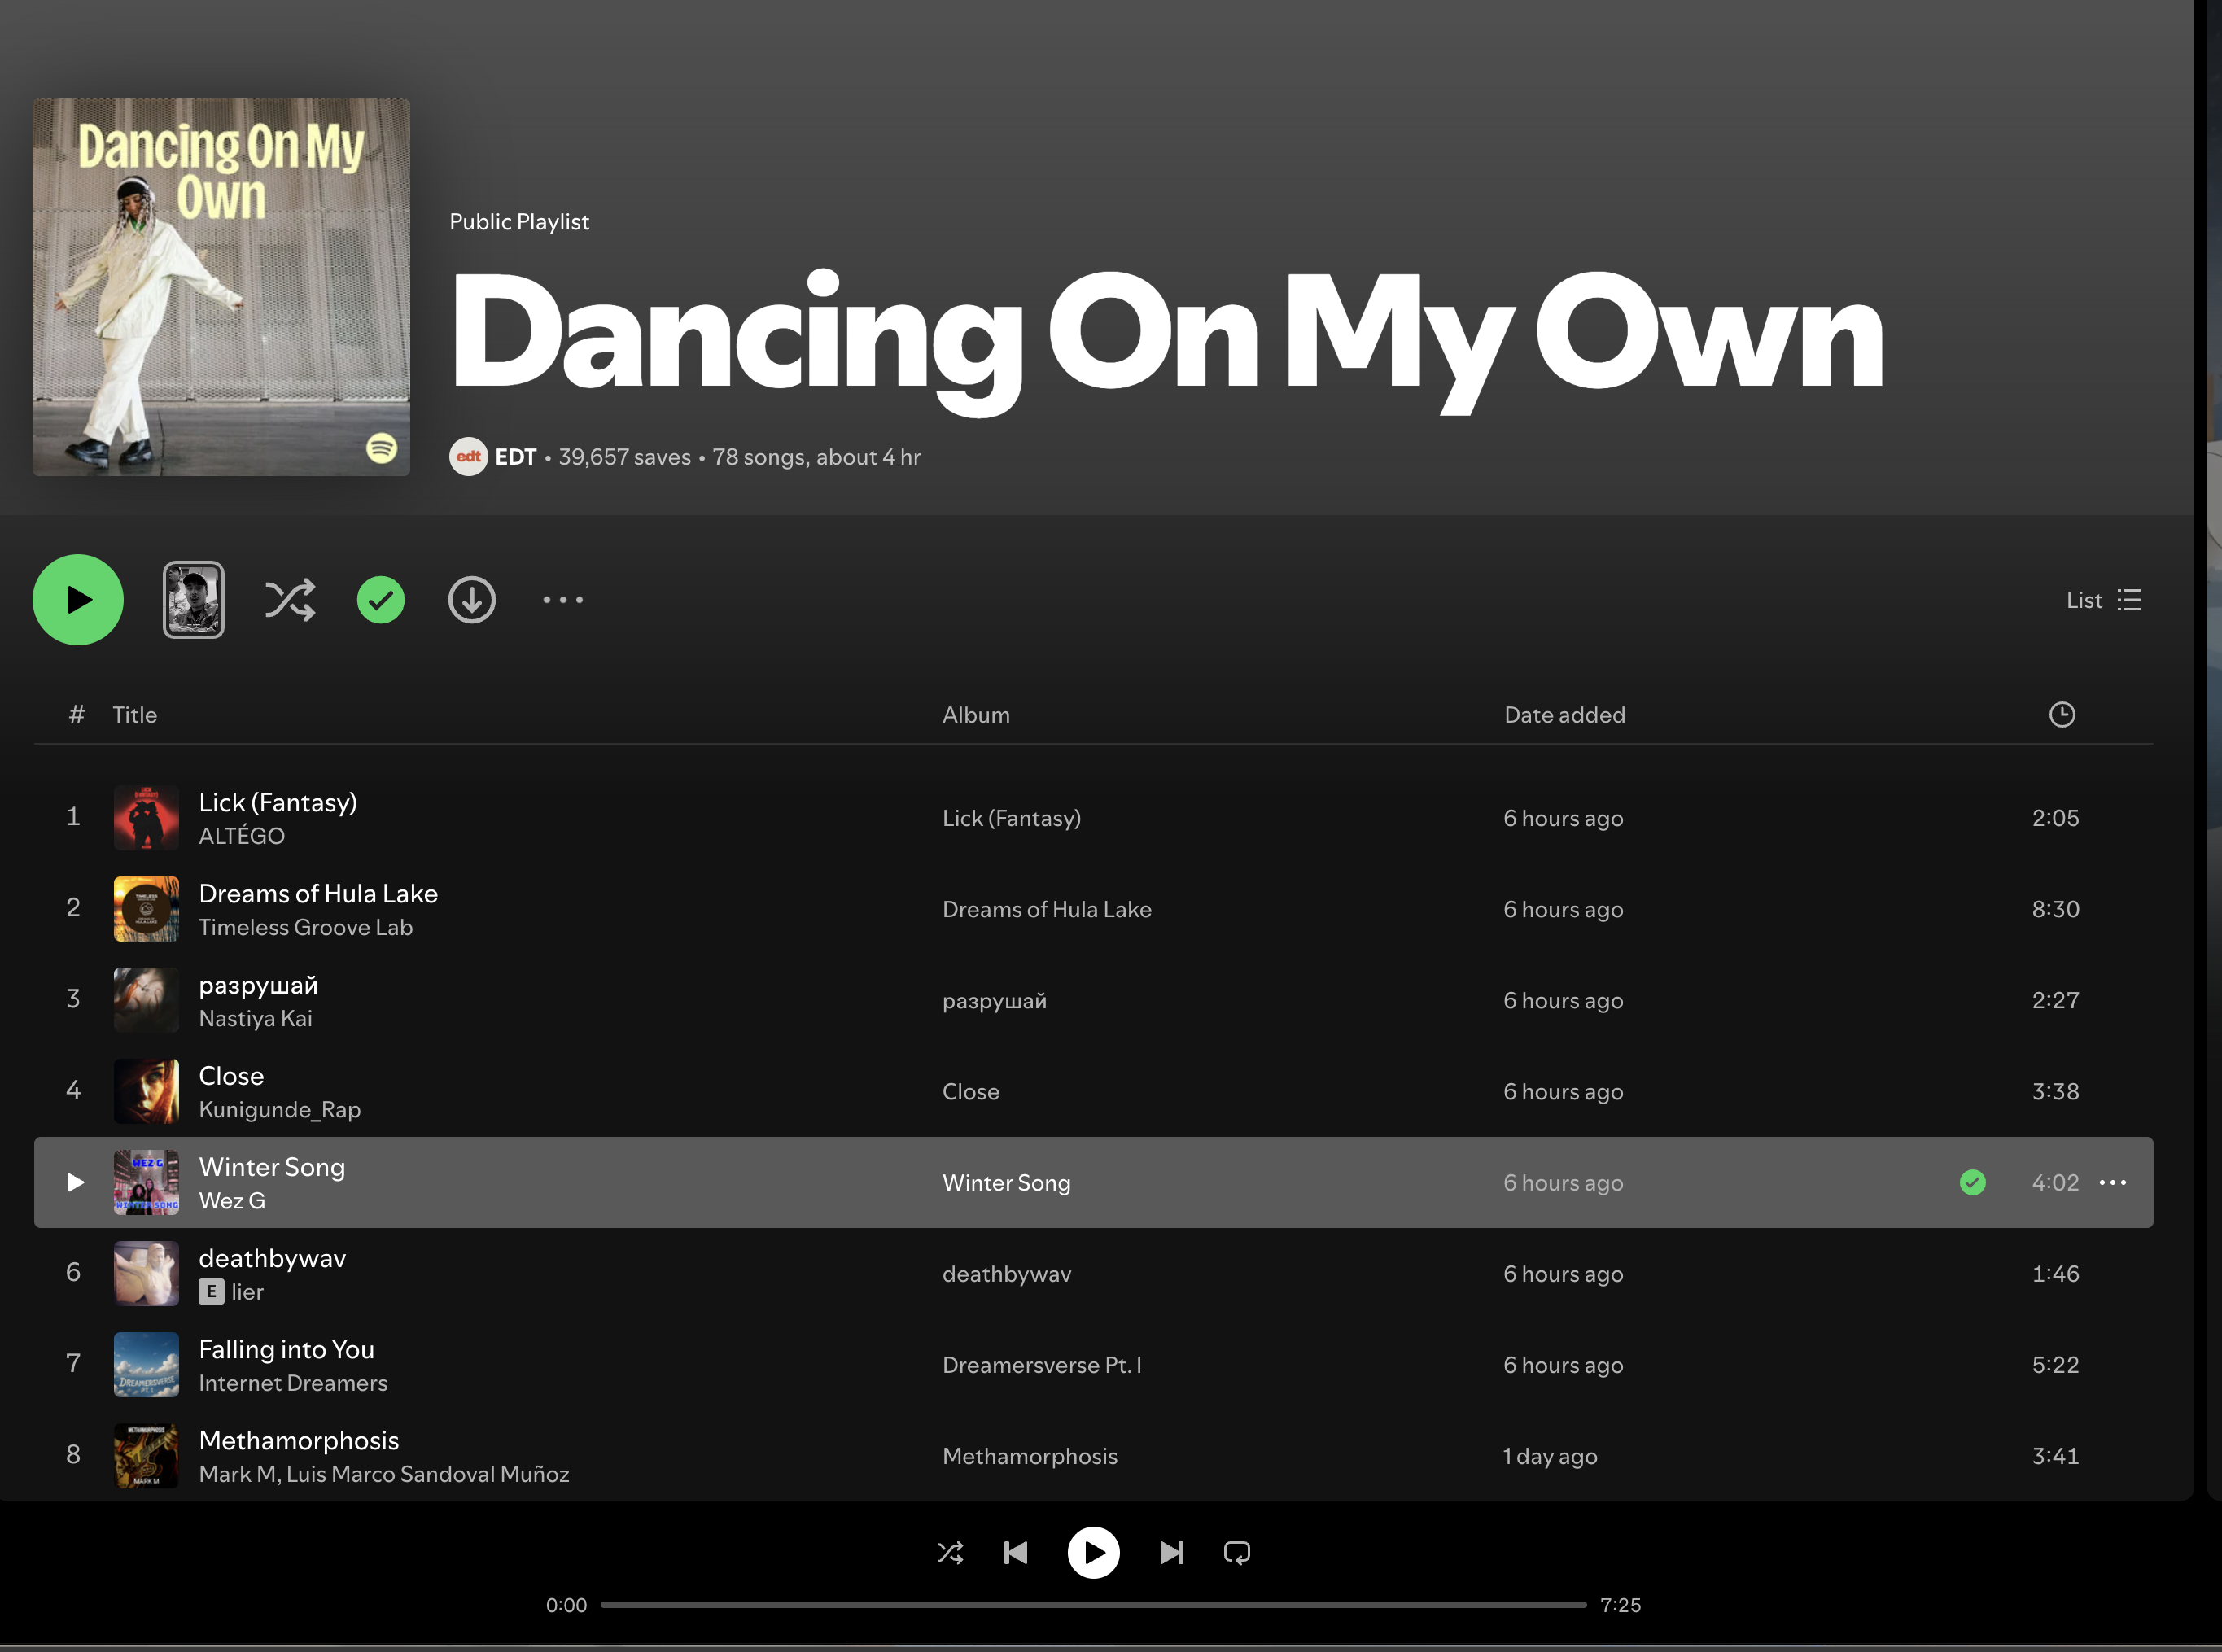Viewport: 2222px width, 1652px height.
Task: Click the track preview thumbnail beside the play button
Action: pyautogui.click(x=193, y=600)
